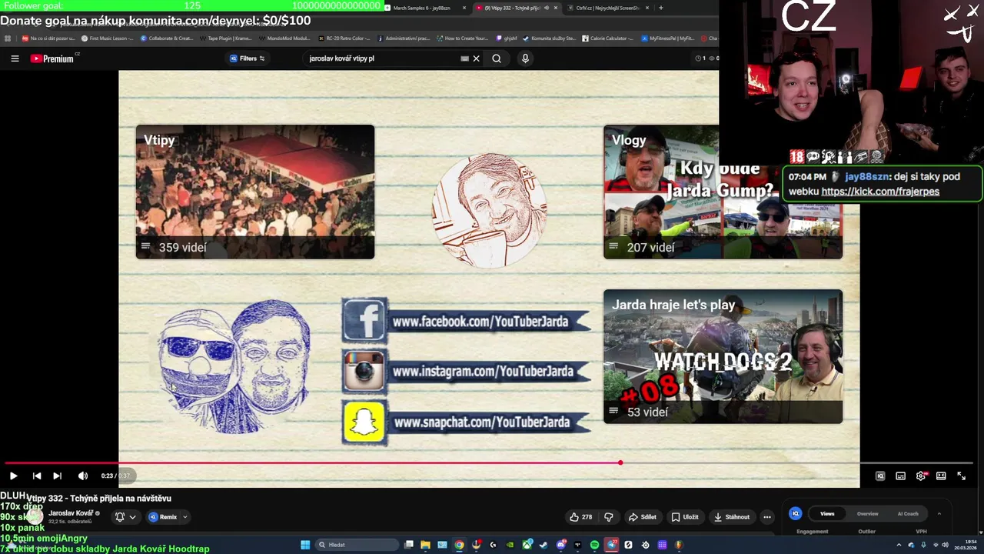Open File Explorer from taskbar
This screenshot has width=984, height=554.
pyautogui.click(x=425, y=545)
